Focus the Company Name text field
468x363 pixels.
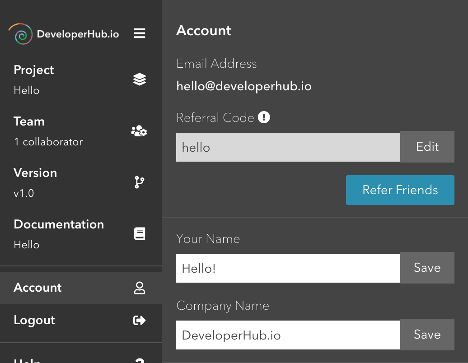(x=288, y=335)
